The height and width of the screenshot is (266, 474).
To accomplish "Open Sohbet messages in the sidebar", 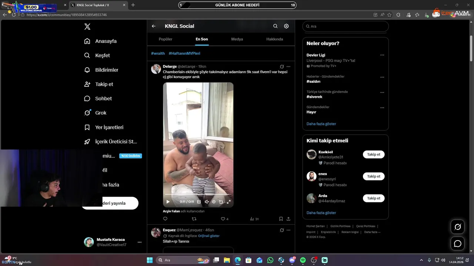I will pyautogui.click(x=98, y=99).
